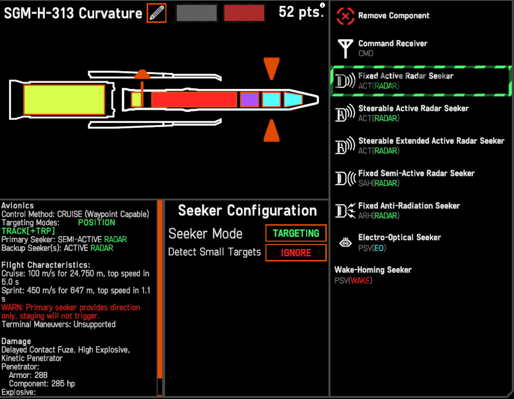The image size is (514, 399).
Task: Click the Remove Component label
Action: point(394,16)
